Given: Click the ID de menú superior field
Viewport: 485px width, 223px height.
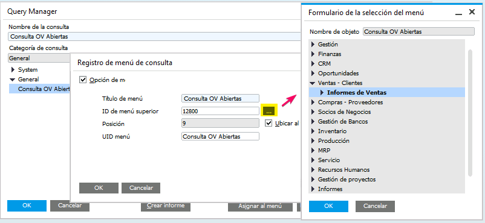Looking at the screenshot, I should (x=220, y=111).
